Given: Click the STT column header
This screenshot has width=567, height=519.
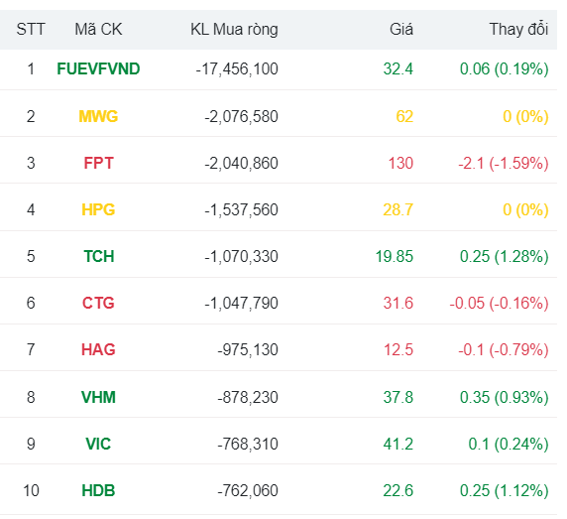Looking at the screenshot, I should (31, 30).
